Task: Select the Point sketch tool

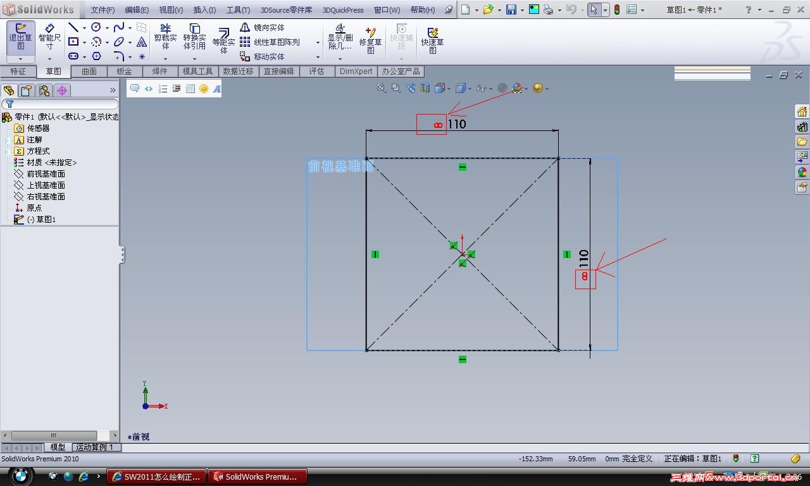Action: point(142,56)
